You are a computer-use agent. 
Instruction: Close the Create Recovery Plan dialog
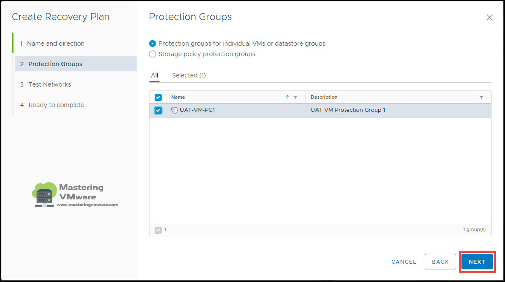tap(490, 17)
